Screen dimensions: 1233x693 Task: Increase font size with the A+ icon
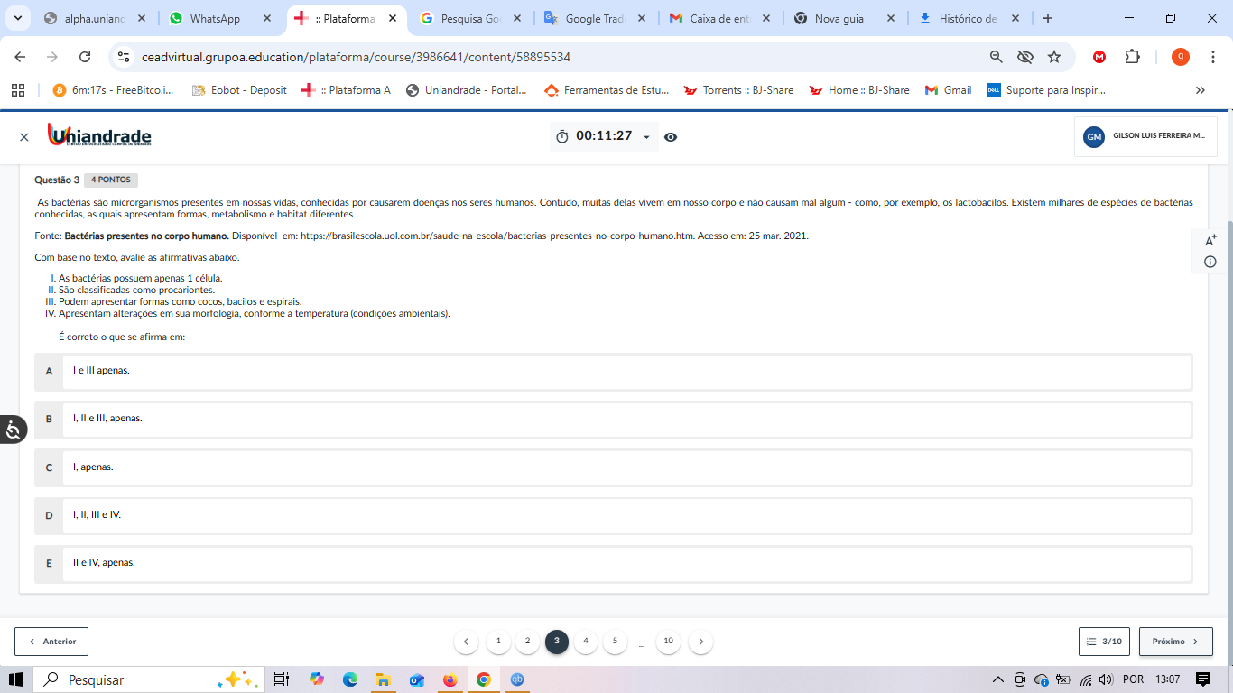(1210, 241)
